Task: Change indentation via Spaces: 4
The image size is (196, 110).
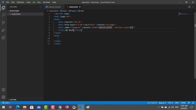Action: coord(162,103)
